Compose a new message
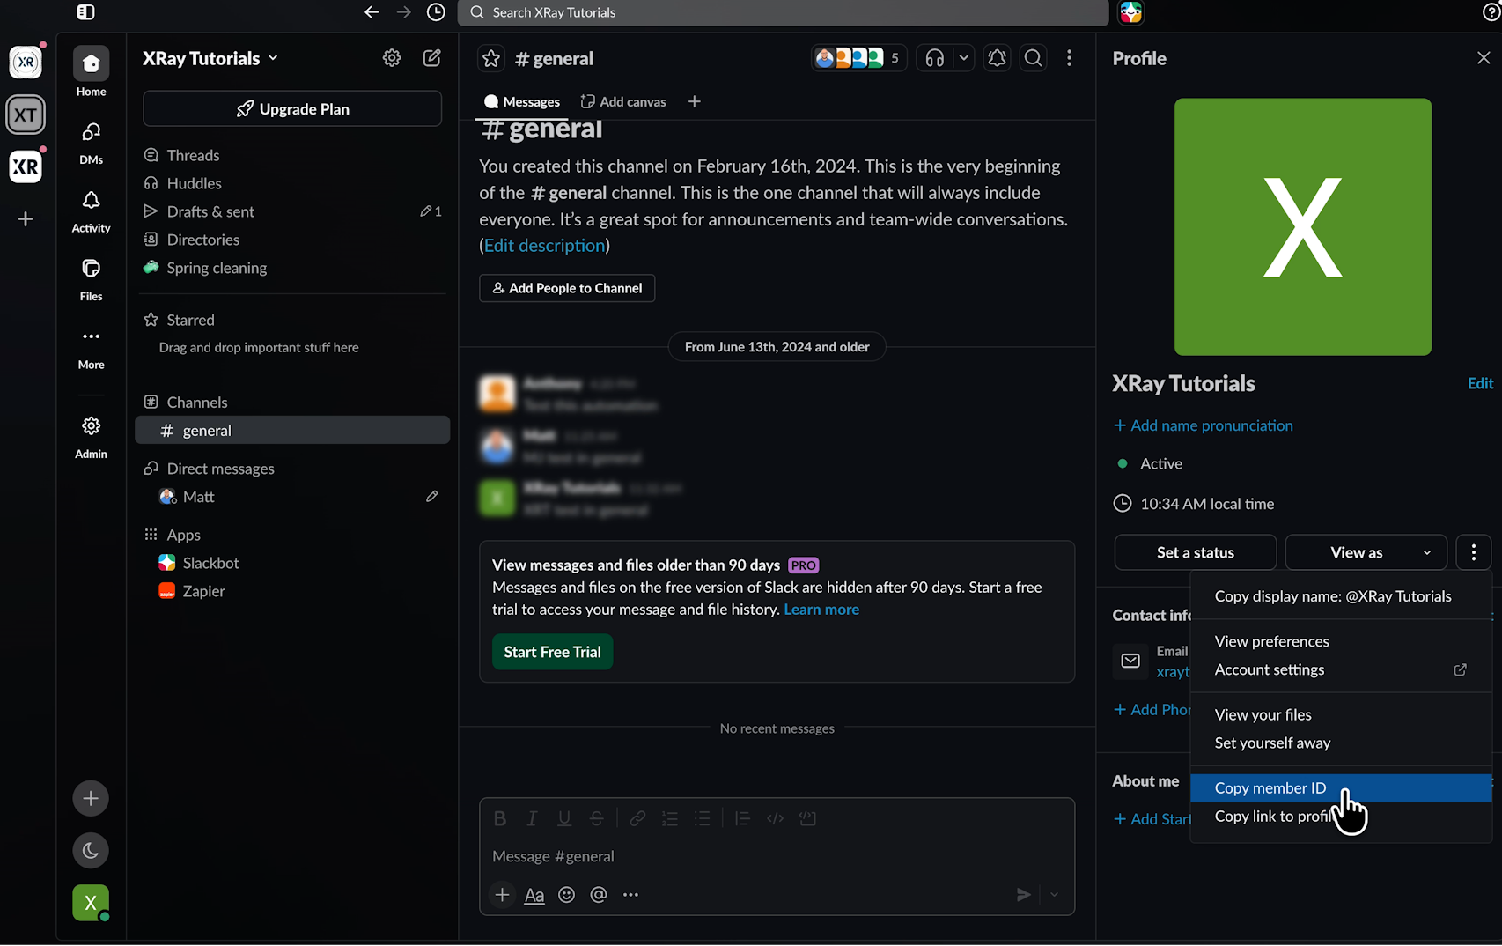The image size is (1502, 946). 431,58
